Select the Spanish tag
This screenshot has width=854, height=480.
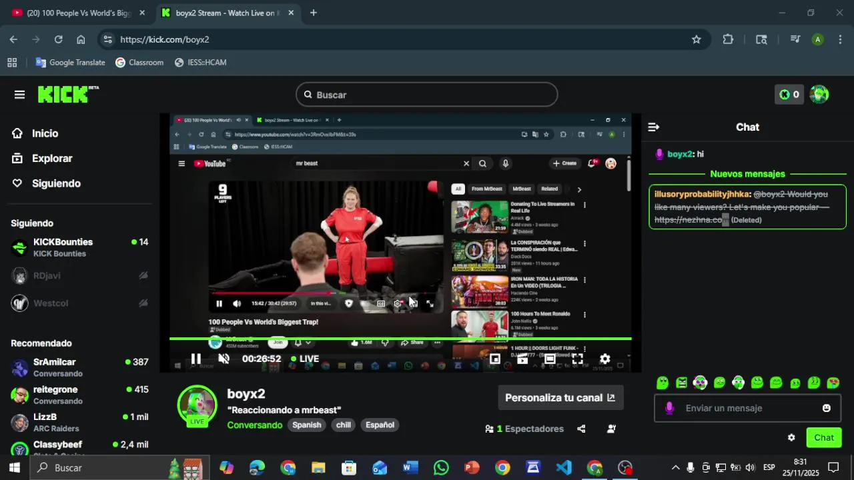(307, 425)
